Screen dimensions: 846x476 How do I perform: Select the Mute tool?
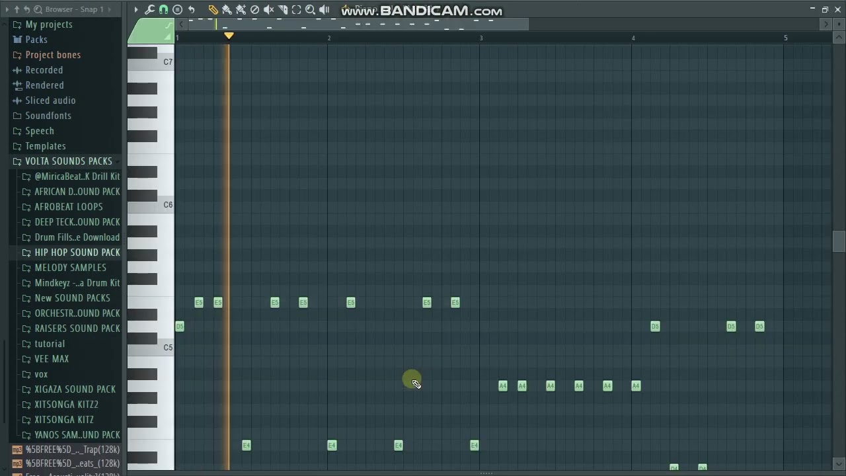pyautogui.click(x=268, y=10)
